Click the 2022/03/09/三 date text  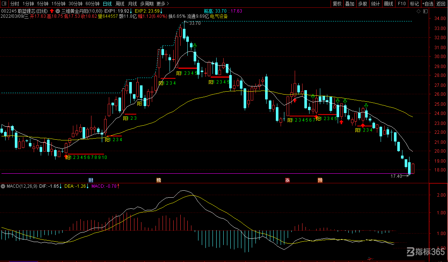(15, 16)
